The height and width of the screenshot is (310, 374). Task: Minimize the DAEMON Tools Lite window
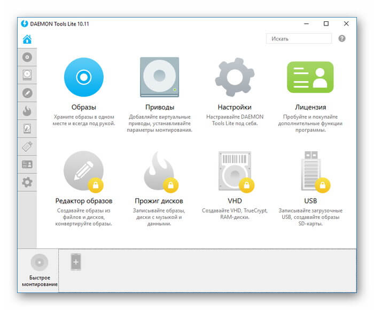tap(306, 24)
